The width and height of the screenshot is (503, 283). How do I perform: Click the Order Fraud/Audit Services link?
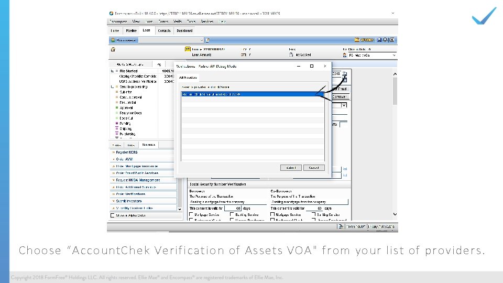[x=137, y=173]
